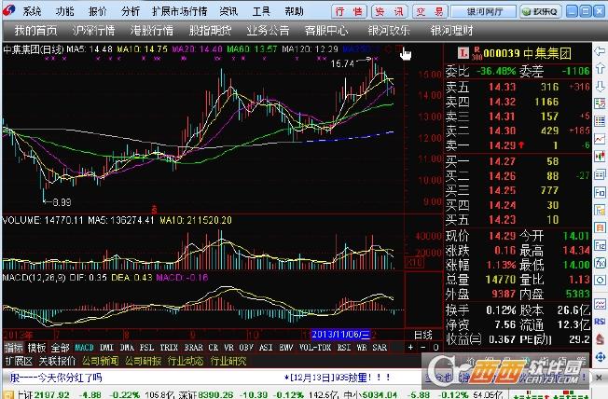Open the 行业动态 link
The height and width of the screenshot is (399, 608).
[x=186, y=361]
